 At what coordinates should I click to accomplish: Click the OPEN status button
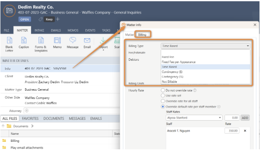coord(24,20)
